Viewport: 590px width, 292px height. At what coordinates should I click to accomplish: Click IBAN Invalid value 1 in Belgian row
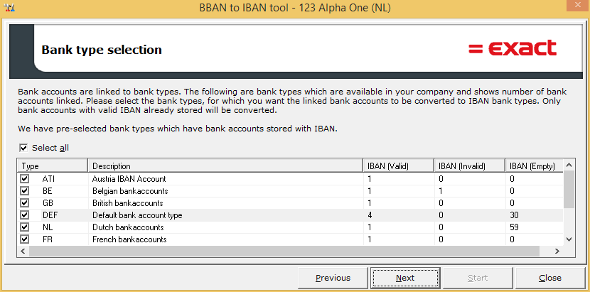pos(441,191)
